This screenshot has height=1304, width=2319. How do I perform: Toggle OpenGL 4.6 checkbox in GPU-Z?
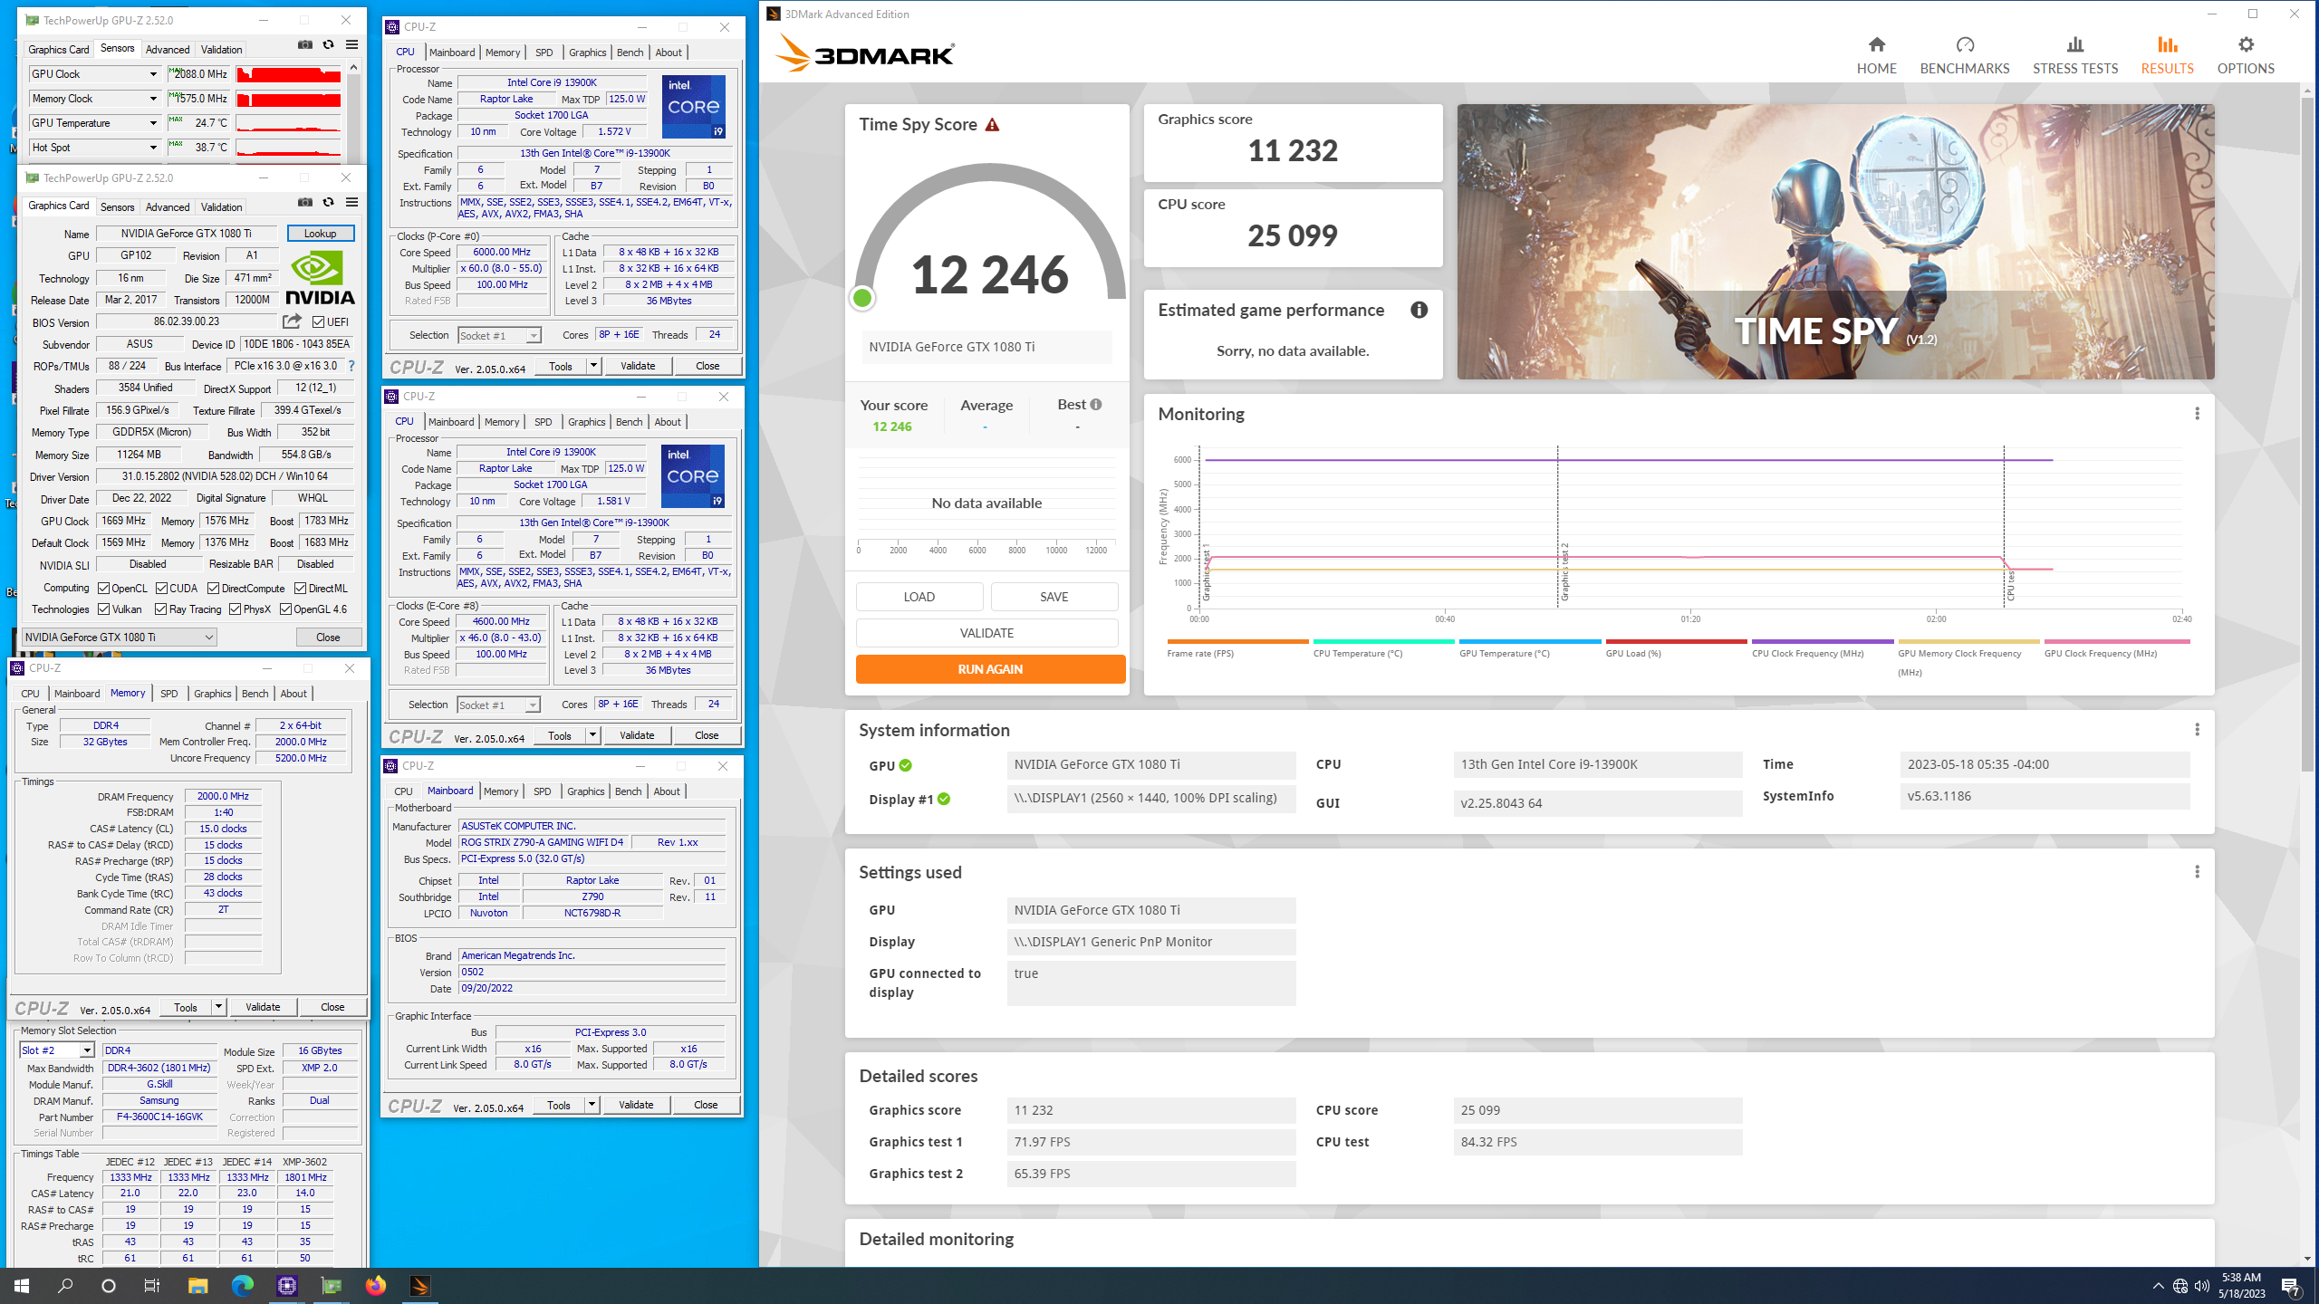pos(285,609)
